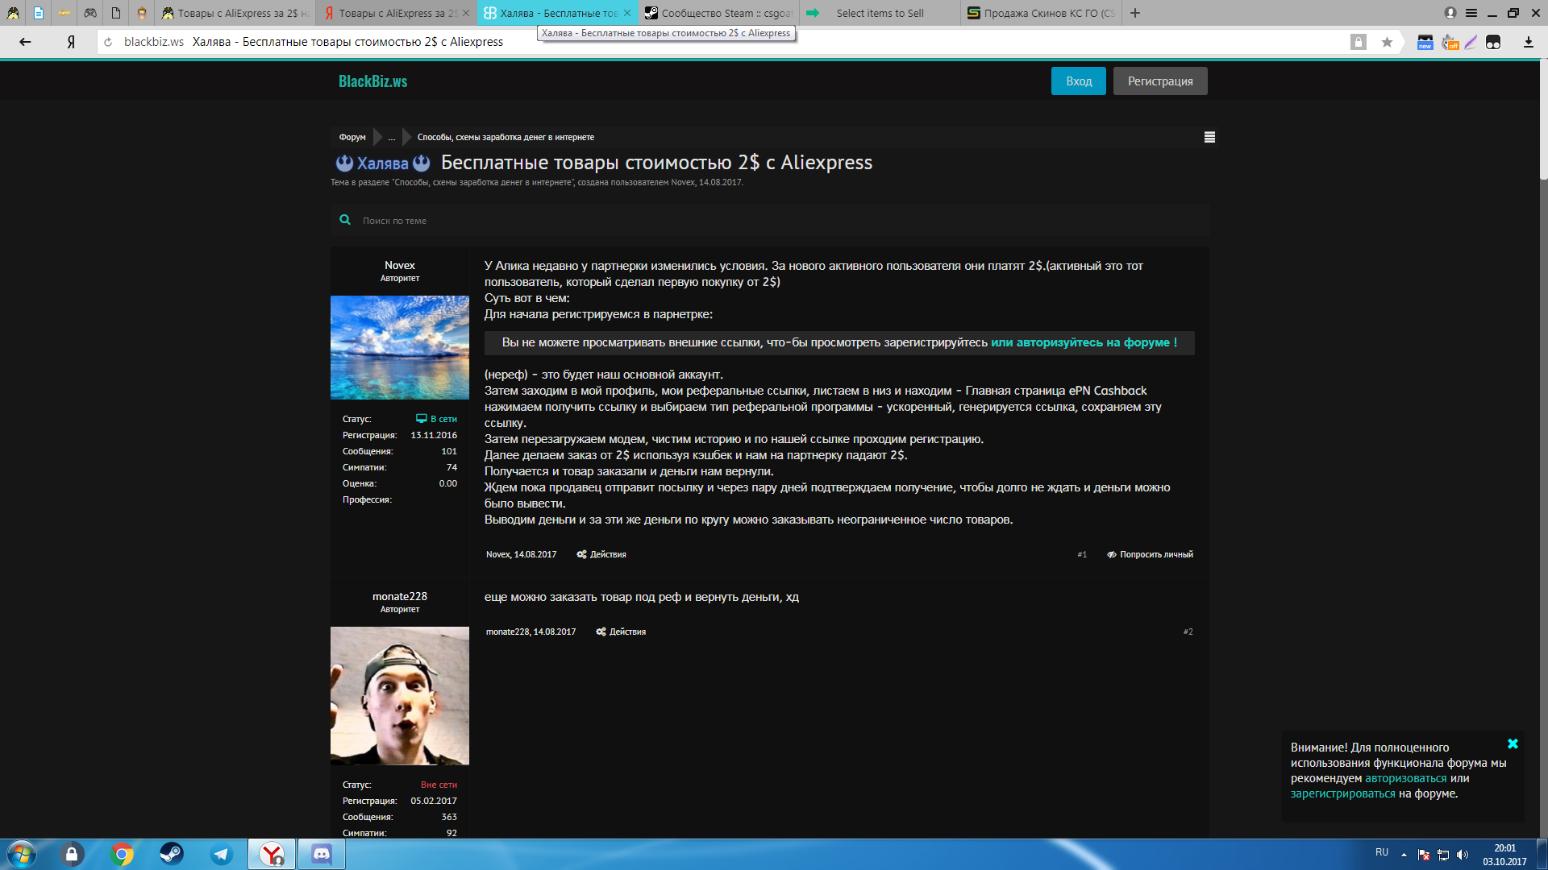This screenshot has width=1548, height=870.
Task: Open the thread list menu icon
Action: pyautogui.click(x=1209, y=137)
